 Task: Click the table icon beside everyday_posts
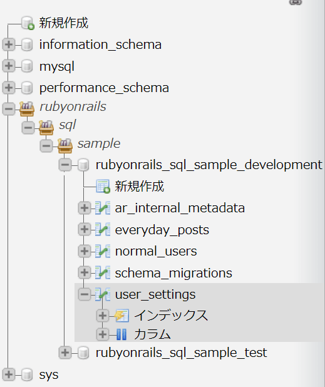(103, 229)
